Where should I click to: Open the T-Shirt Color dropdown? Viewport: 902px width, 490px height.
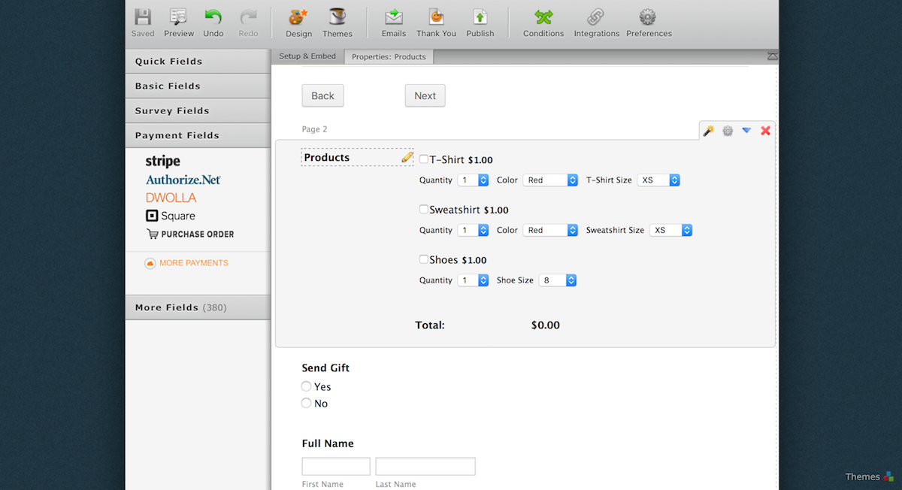click(x=550, y=180)
